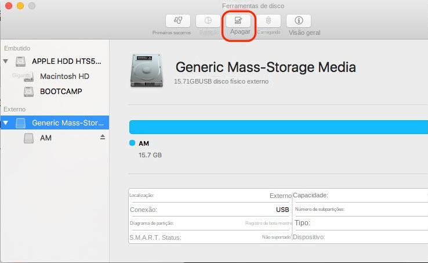Screen dimensions: 428x263
Task: Click the Localização row label
Action: [x=142, y=195]
